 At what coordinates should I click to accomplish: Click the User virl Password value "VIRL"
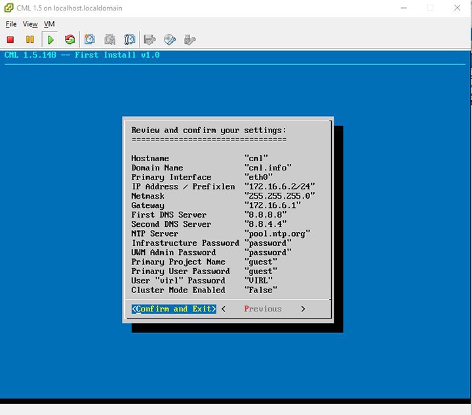click(258, 281)
